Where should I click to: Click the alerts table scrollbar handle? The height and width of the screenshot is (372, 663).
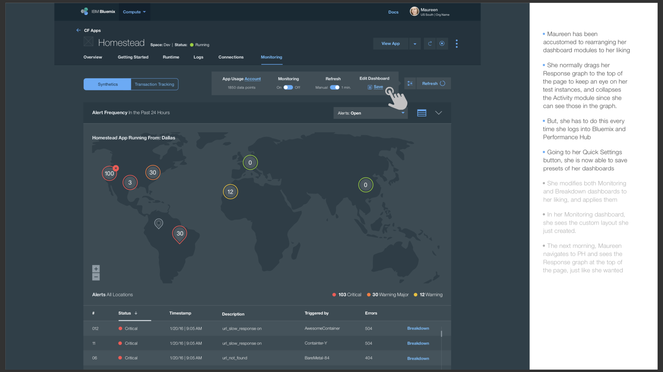441,333
